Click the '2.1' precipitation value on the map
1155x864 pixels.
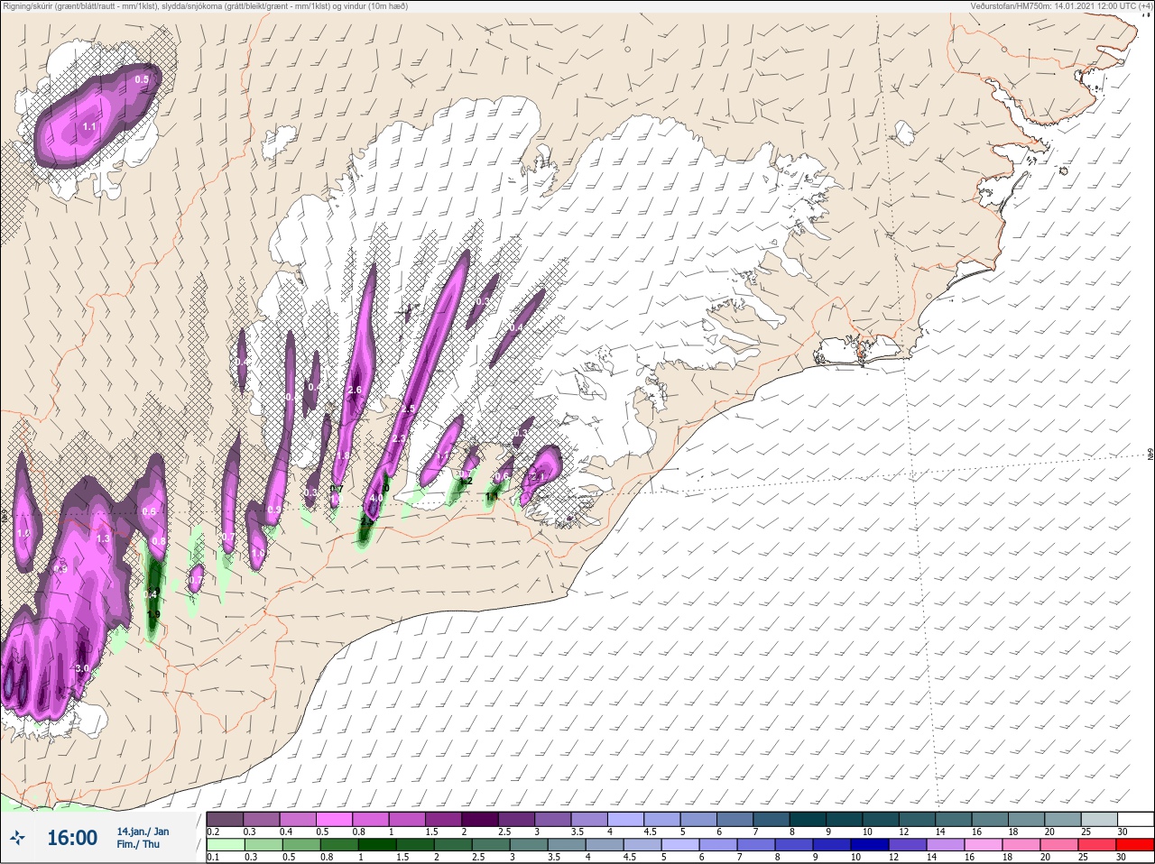click(540, 476)
